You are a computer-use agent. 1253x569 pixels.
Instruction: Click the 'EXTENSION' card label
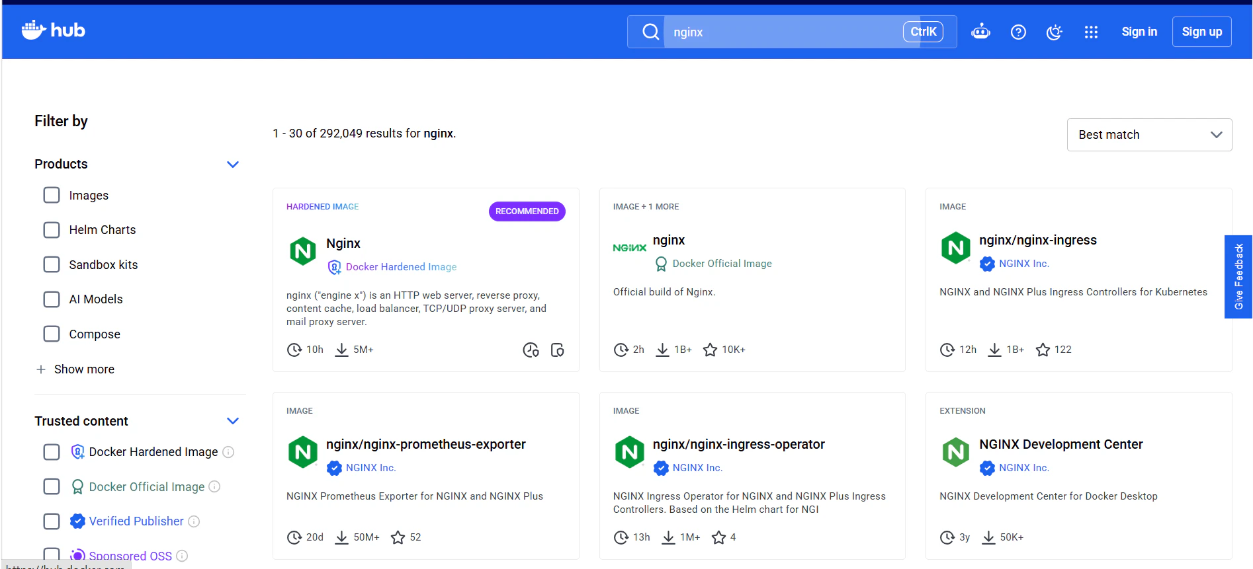point(963,411)
